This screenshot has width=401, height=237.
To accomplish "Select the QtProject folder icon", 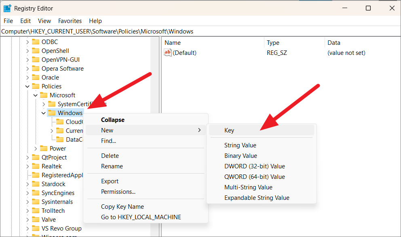I will pyautogui.click(x=36, y=157).
